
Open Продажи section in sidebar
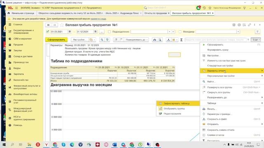pyautogui.click(x=18, y=45)
